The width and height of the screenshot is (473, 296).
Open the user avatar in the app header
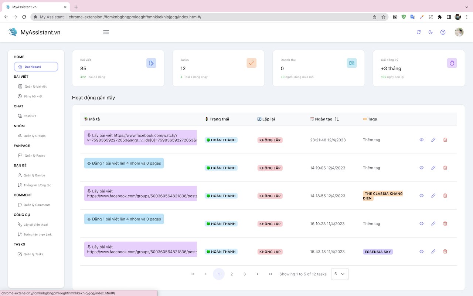point(459,32)
